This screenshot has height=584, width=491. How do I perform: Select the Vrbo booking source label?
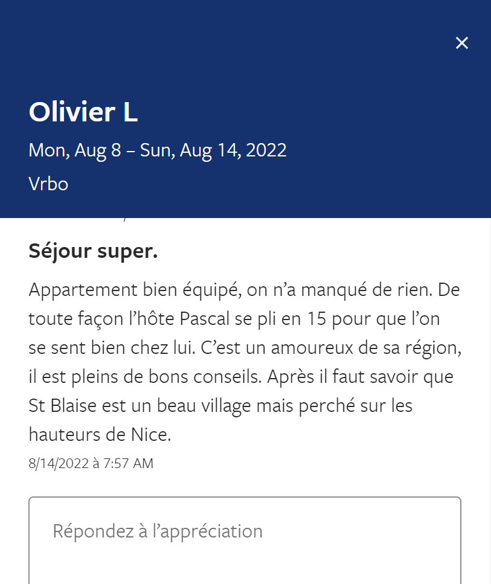pyautogui.click(x=48, y=184)
